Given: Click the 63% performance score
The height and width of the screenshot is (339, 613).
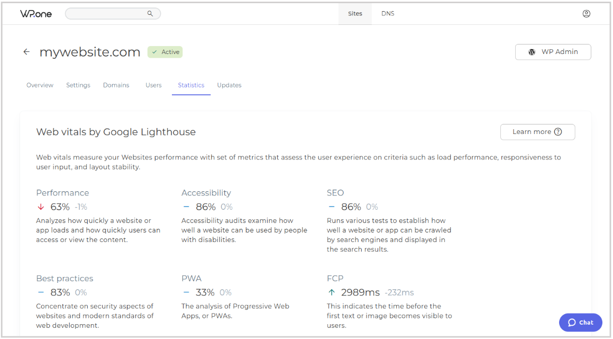Looking at the screenshot, I should [60, 207].
